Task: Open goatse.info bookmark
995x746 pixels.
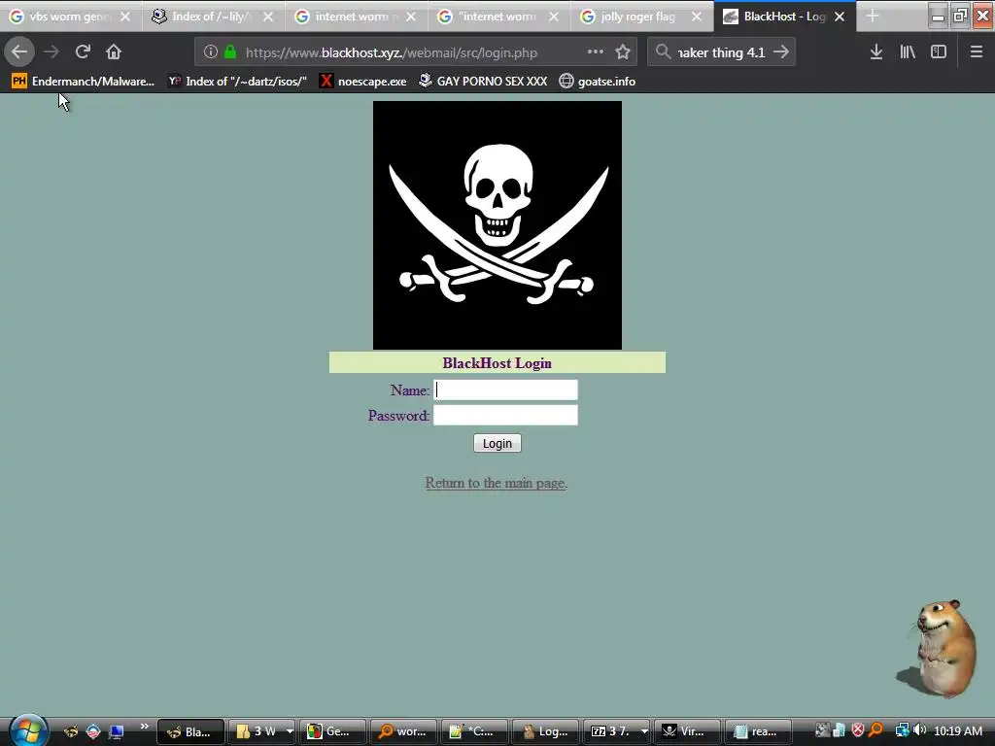Action: tap(598, 82)
